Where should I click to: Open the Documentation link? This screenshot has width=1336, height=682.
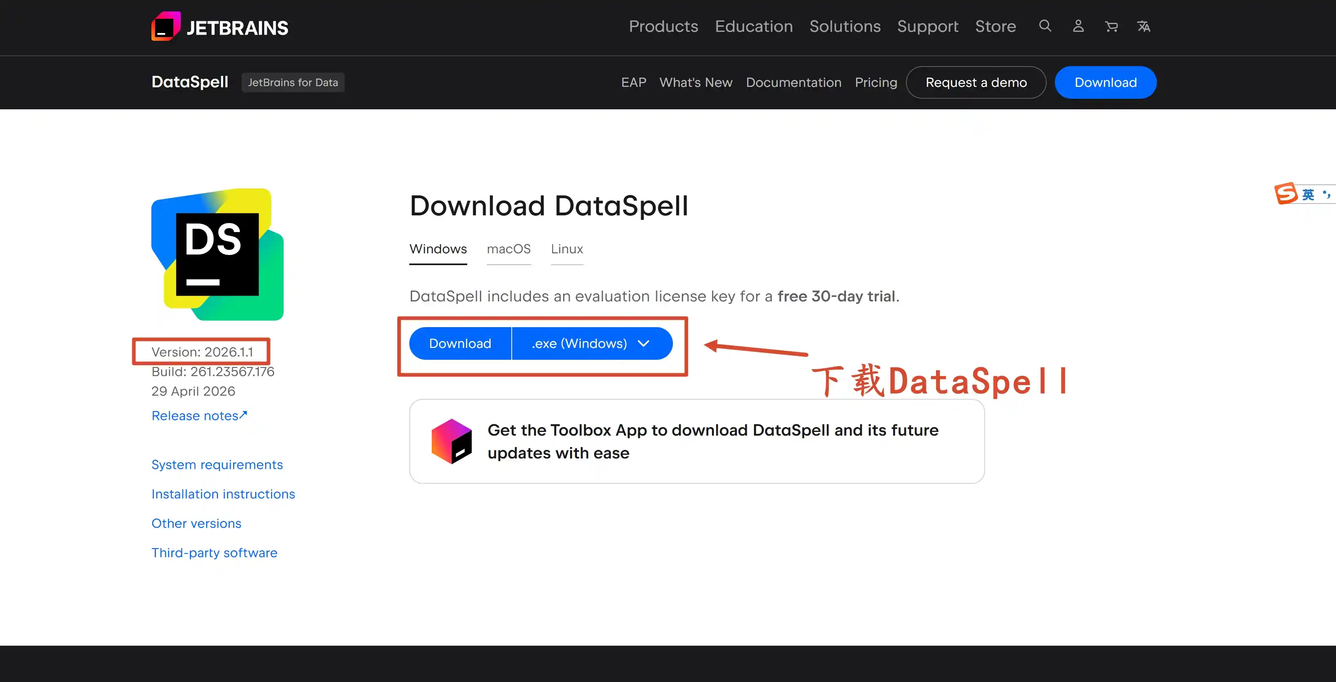pyautogui.click(x=794, y=82)
